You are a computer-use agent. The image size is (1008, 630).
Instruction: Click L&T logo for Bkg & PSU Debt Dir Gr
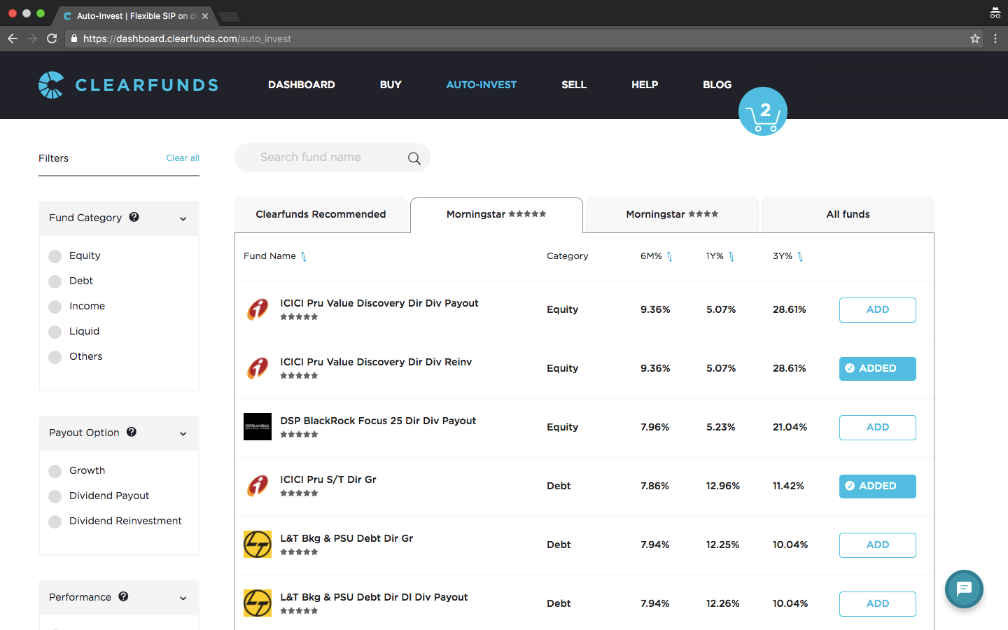258,544
